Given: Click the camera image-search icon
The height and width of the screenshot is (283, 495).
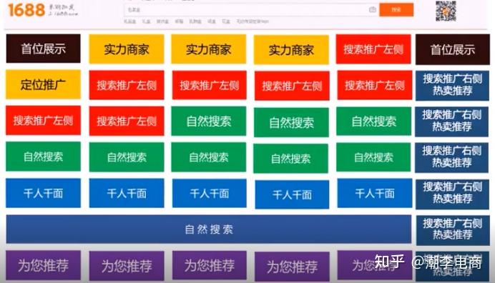Looking at the screenshot, I should [373, 10].
